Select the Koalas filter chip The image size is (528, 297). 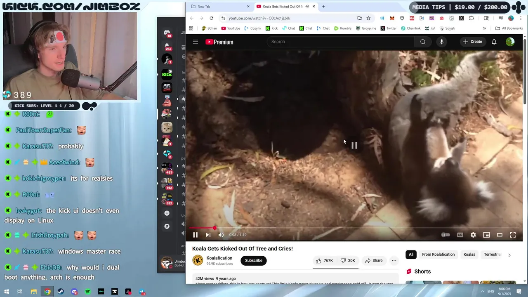tap(469, 255)
